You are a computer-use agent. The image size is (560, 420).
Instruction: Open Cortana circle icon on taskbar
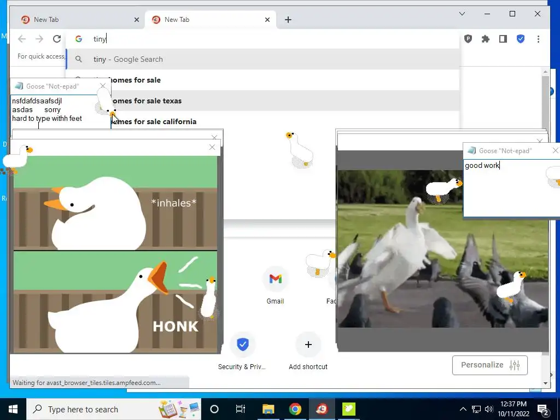pos(214,409)
